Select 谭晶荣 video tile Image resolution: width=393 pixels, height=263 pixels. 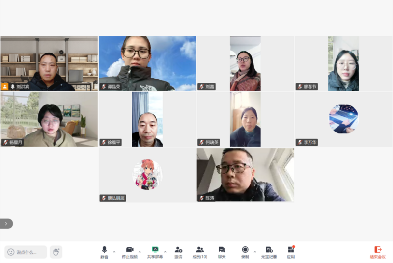tap(147, 63)
